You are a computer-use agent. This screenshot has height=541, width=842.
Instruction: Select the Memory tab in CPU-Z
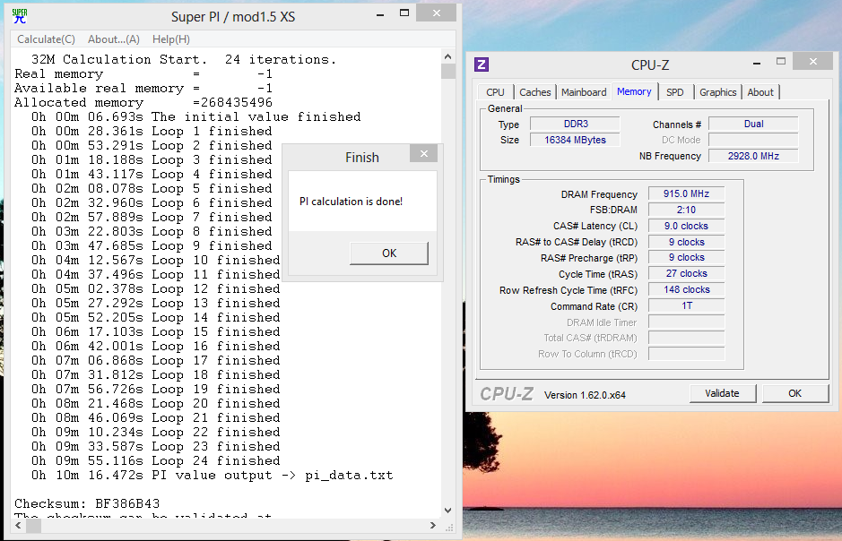(x=634, y=91)
